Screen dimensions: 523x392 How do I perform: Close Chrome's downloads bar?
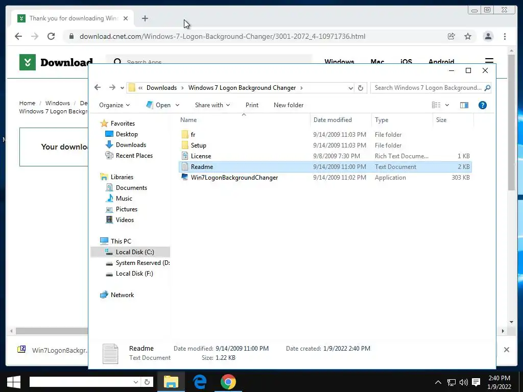click(506, 349)
